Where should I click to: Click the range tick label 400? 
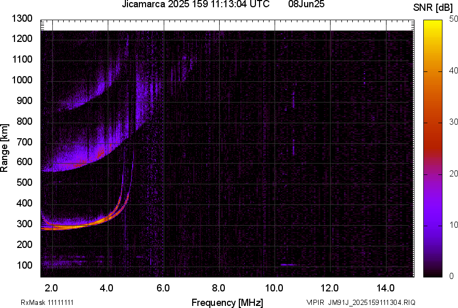24,203
